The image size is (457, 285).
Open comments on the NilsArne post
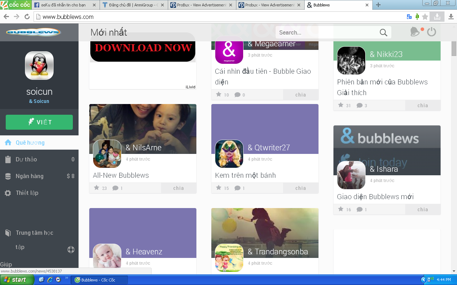tap(115, 188)
